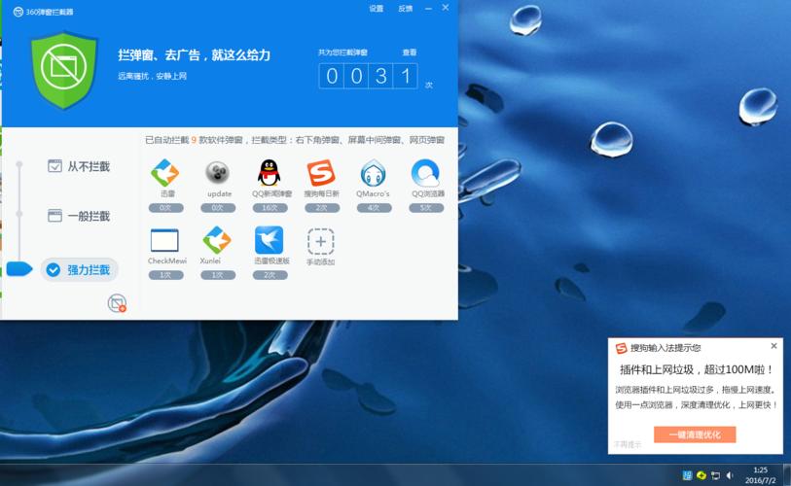
Task: Click the 360弹窗拦截器 logo in title bar
Action: (x=18, y=12)
